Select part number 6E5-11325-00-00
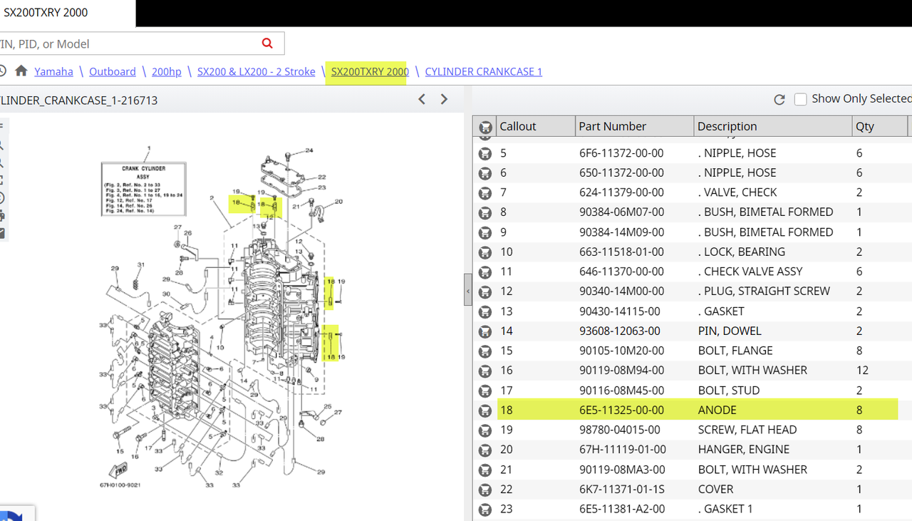Screen dimensions: 912x521 click(621, 410)
